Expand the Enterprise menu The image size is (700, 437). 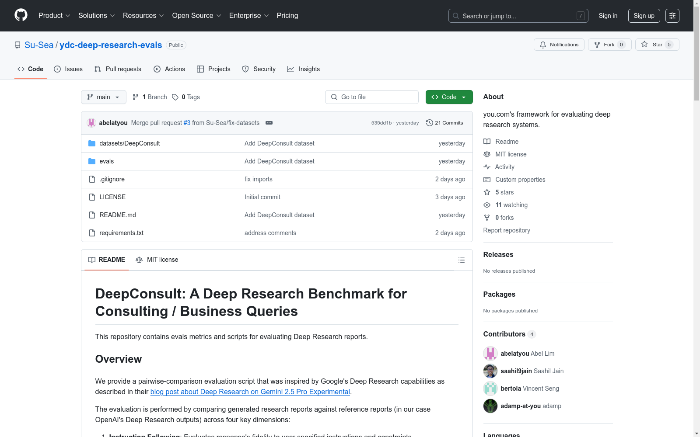click(249, 16)
